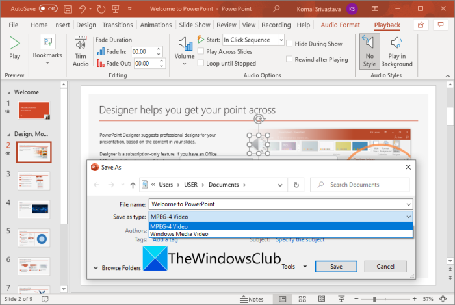Open the Search magnifier in title bar

(276, 8)
